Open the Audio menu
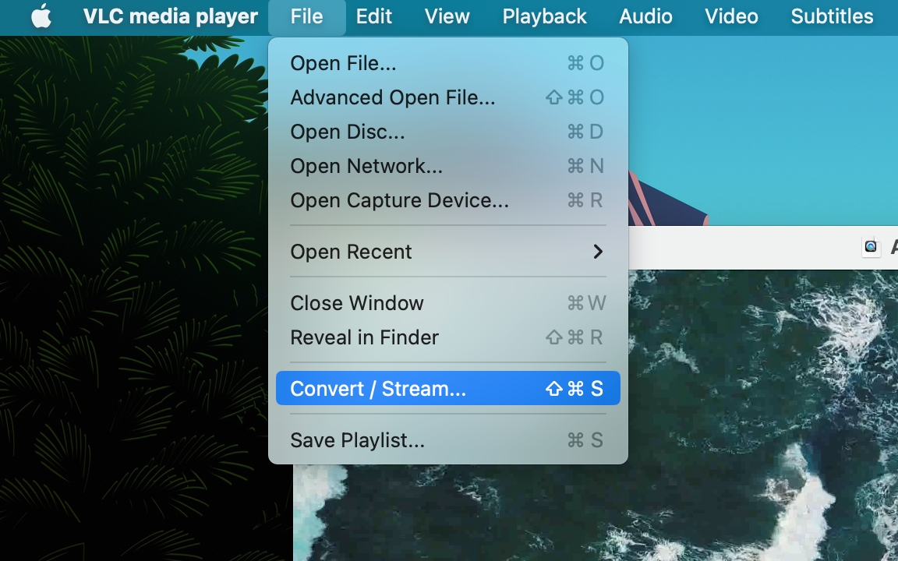The image size is (898, 561). coord(645,16)
